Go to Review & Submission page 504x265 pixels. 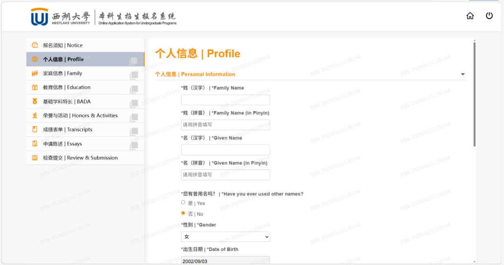tap(80, 158)
